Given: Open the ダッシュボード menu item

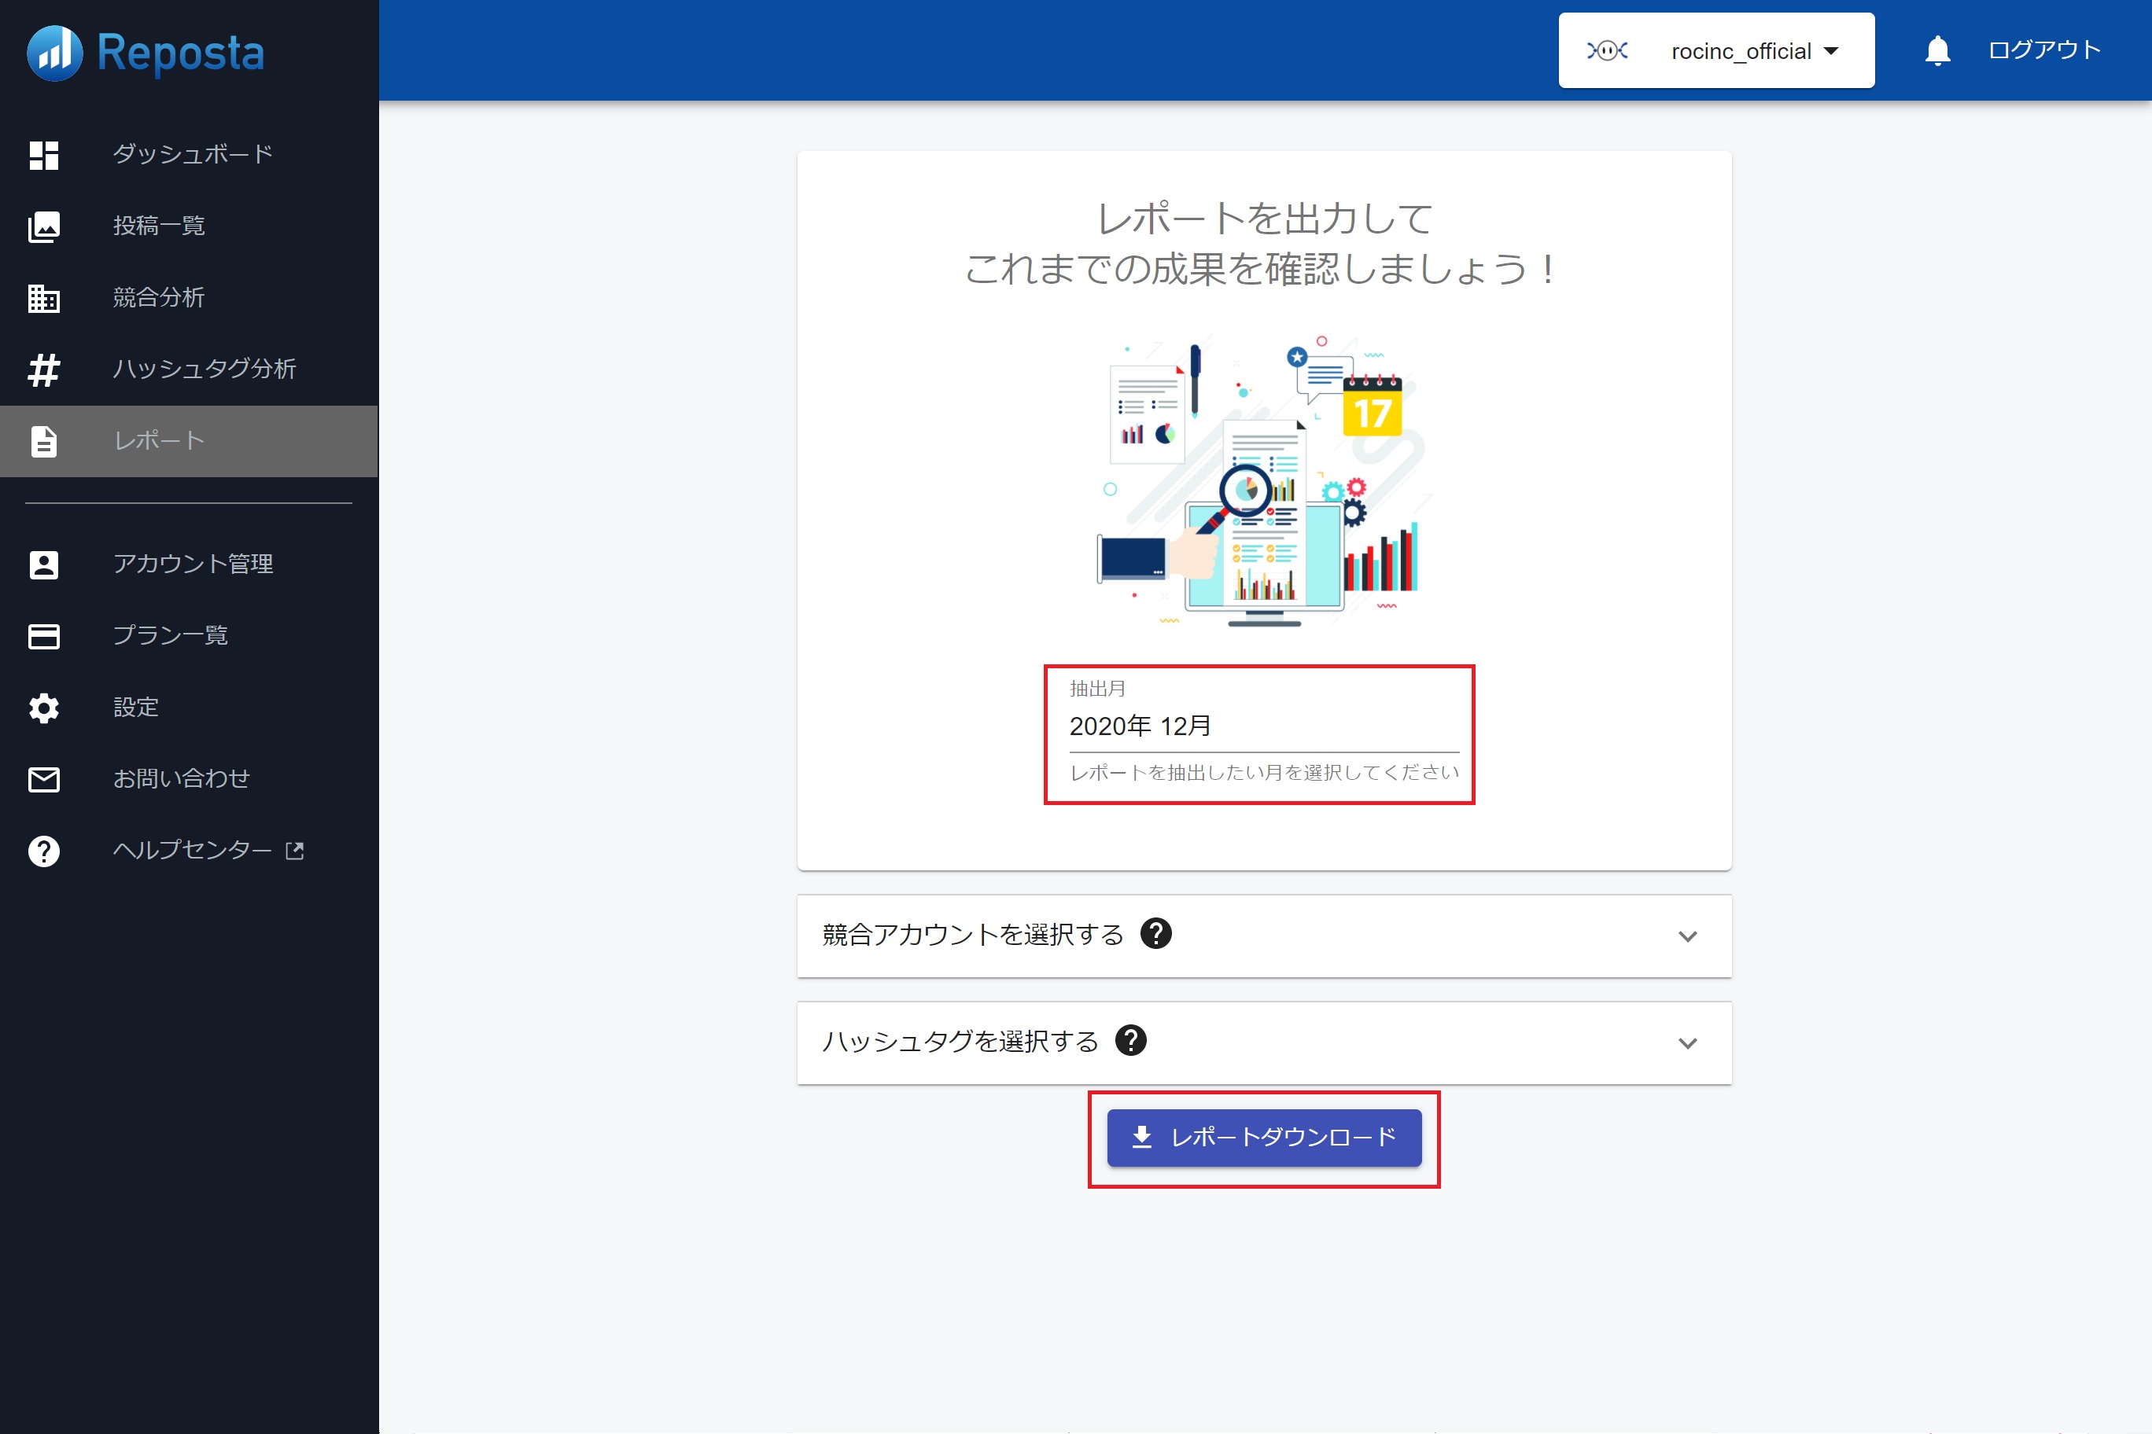Looking at the screenshot, I should (x=189, y=155).
